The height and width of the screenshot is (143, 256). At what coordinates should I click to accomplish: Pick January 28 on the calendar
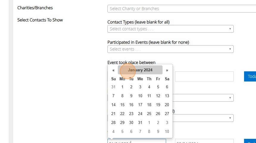113,122
